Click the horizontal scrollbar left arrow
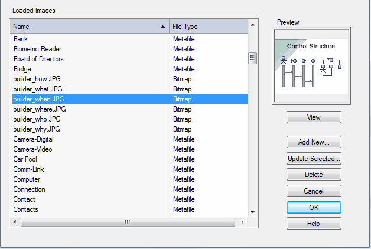Viewport: 371px width, 249px height. [x=15, y=222]
